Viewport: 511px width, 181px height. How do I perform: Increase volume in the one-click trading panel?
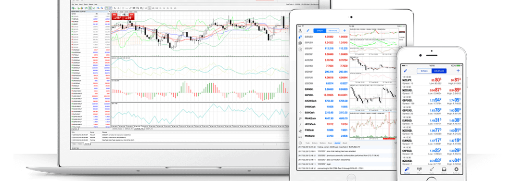(127, 14)
